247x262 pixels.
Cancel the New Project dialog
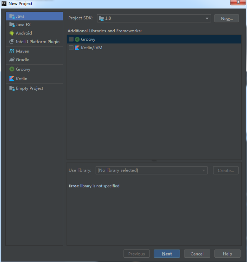pyautogui.click(x=197, y=254)
